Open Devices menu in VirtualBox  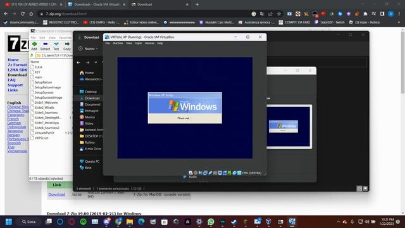pos(149,43)
